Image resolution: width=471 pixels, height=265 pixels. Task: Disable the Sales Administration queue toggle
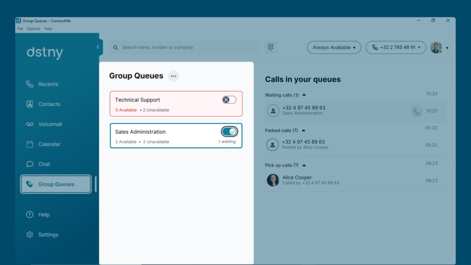click(229, 132)
